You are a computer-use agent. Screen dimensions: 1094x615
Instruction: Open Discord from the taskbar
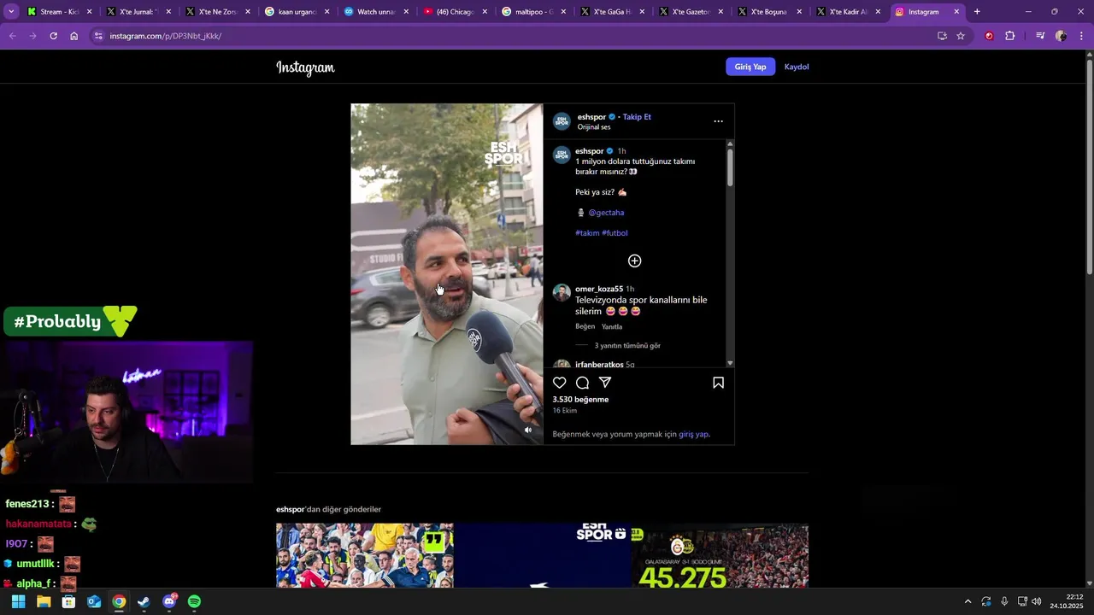point(169,601)
